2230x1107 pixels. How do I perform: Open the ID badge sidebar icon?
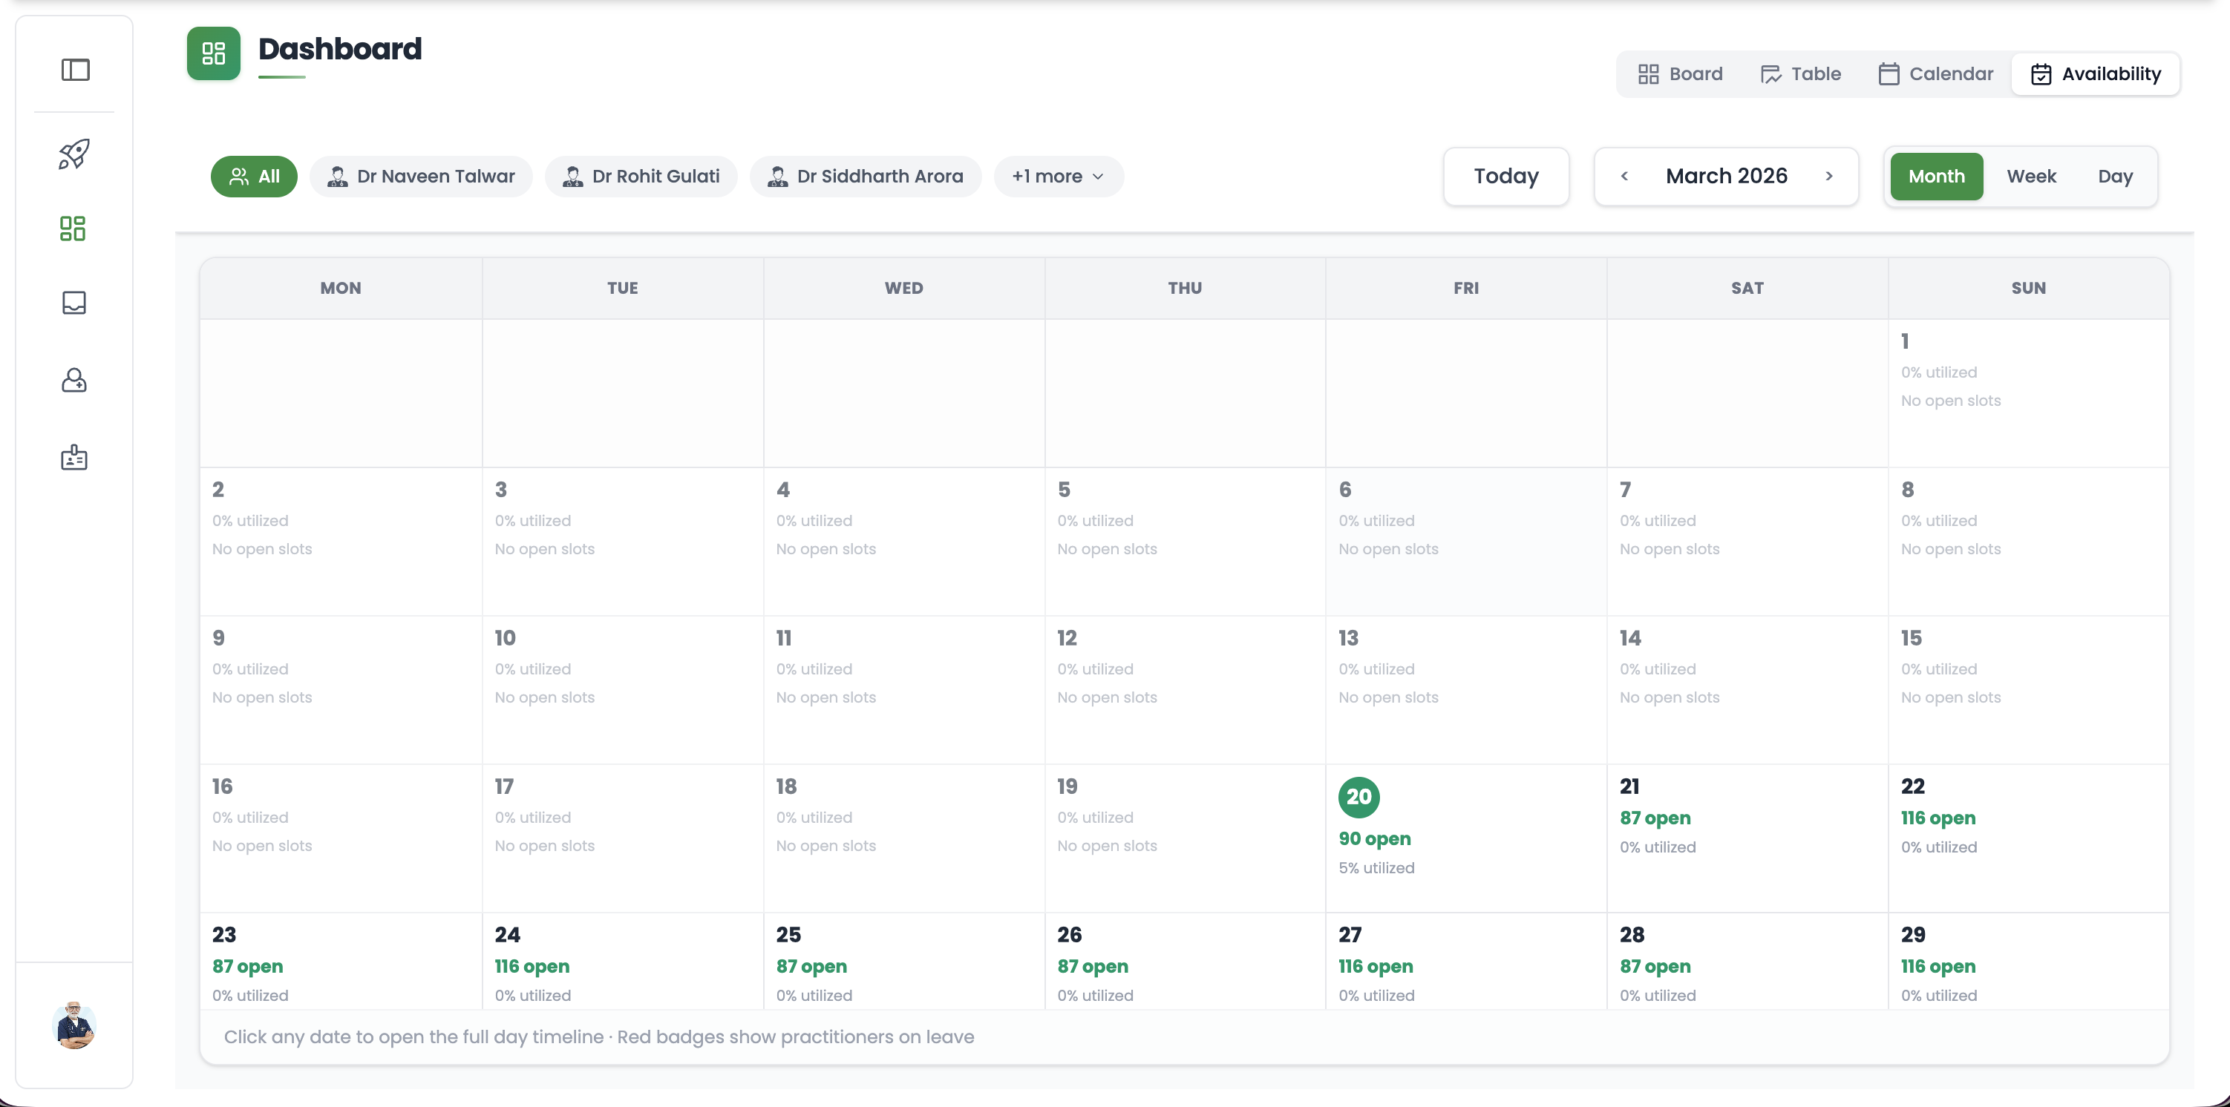pyautogui.click(x=74, y=457)
